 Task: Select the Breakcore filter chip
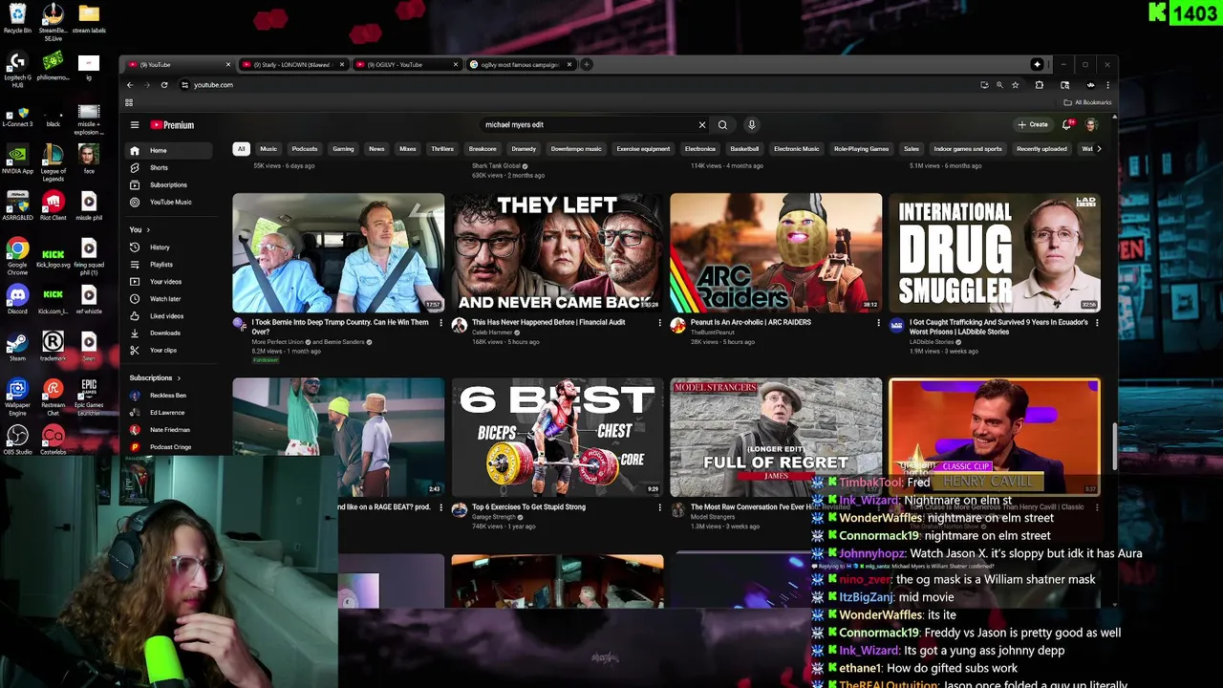483,149
